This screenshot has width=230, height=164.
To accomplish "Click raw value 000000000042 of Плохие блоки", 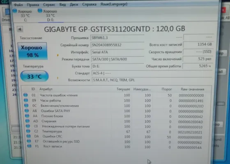I will [x=191, y=117].
